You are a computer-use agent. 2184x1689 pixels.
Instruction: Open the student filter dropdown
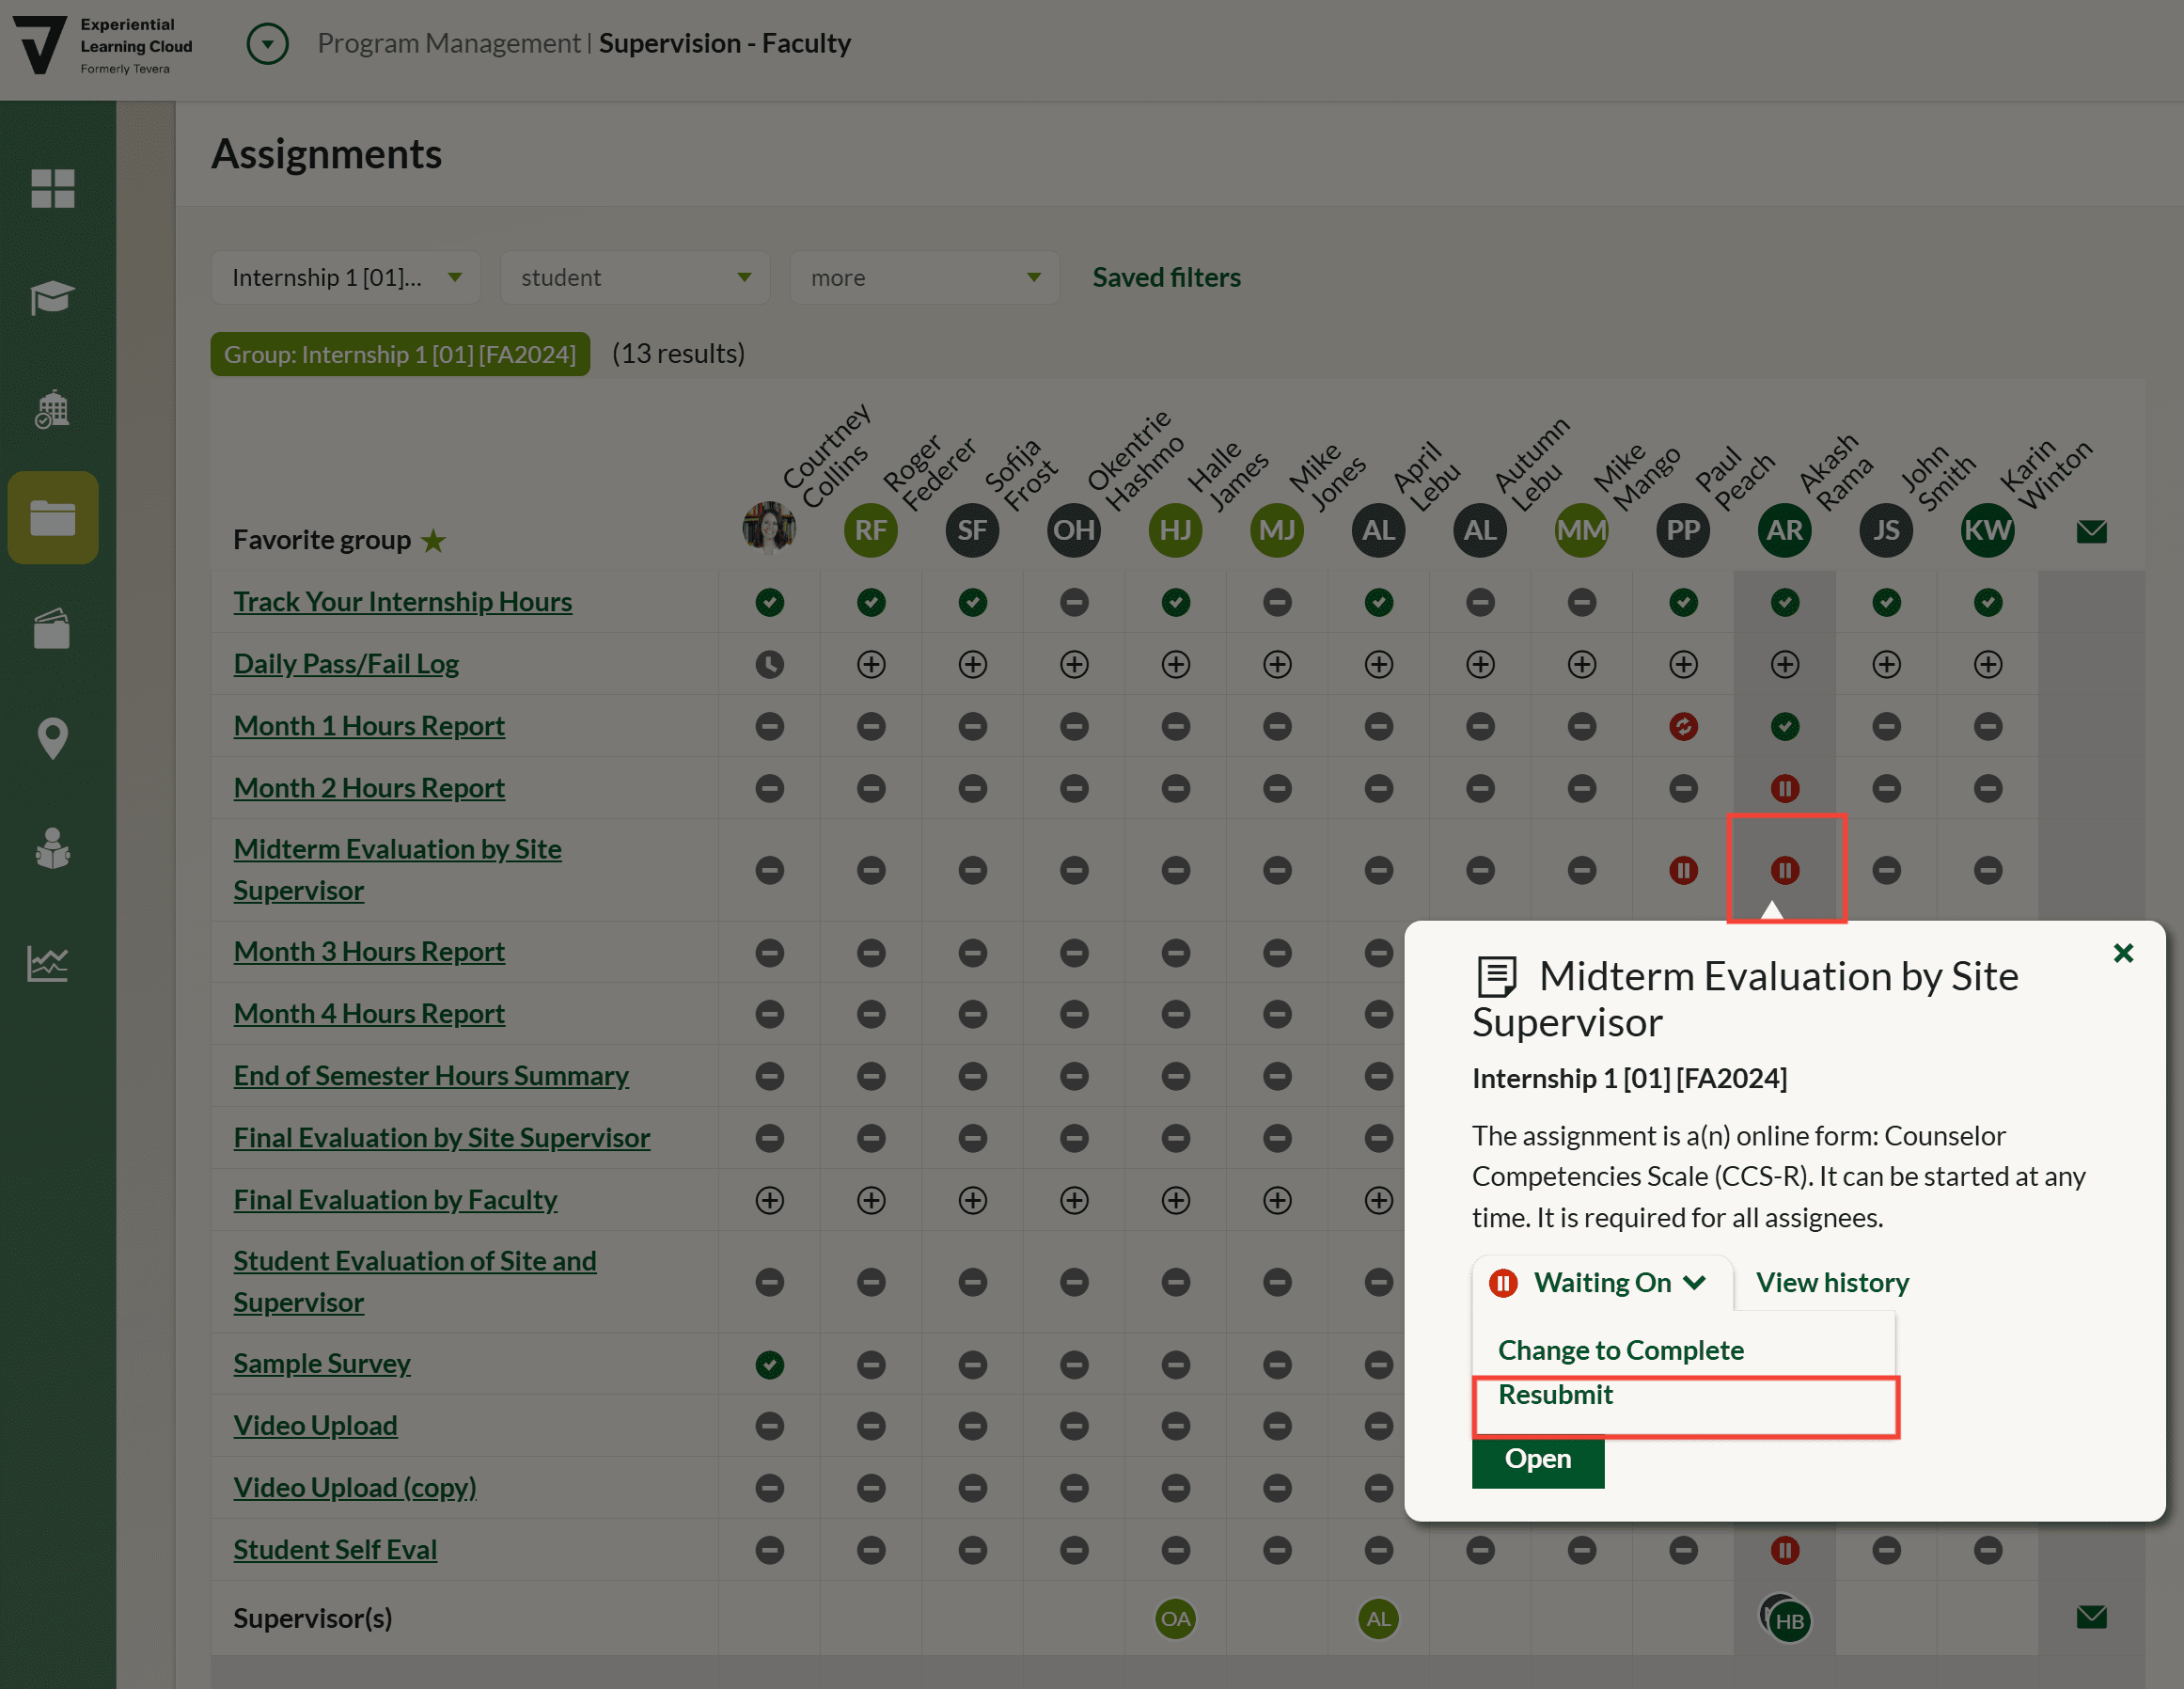point(635,277)
